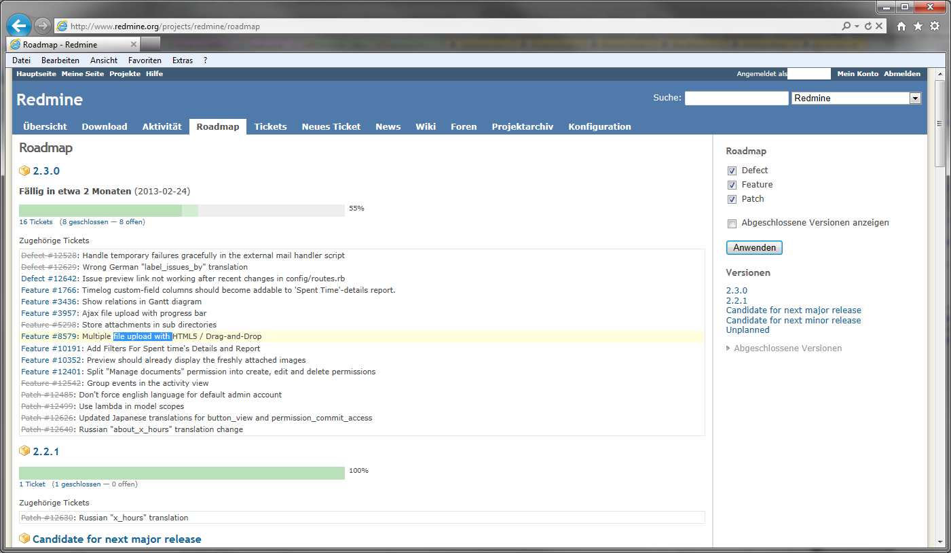951x553 pixels.
Task: Enable Abgeschlossene Versionen anzeigen checkbox
Action: (732, 224)
